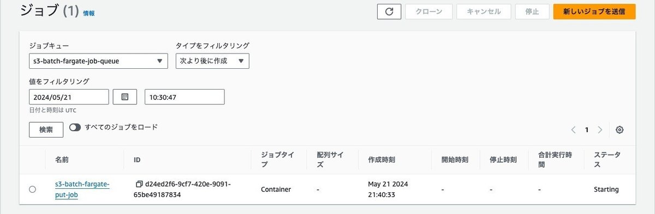Copy the job ID to clipboard
Image resolution: width=655 pixels, height=214 pixels.
pos(139,184)
